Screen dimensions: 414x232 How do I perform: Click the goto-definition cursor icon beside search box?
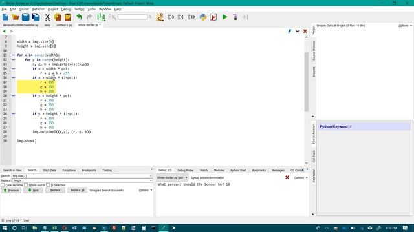[x=113, y=17]
